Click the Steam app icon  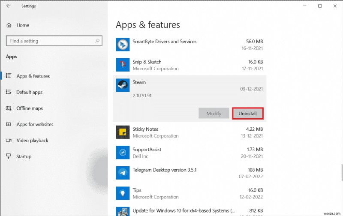(x=123, y=85)
